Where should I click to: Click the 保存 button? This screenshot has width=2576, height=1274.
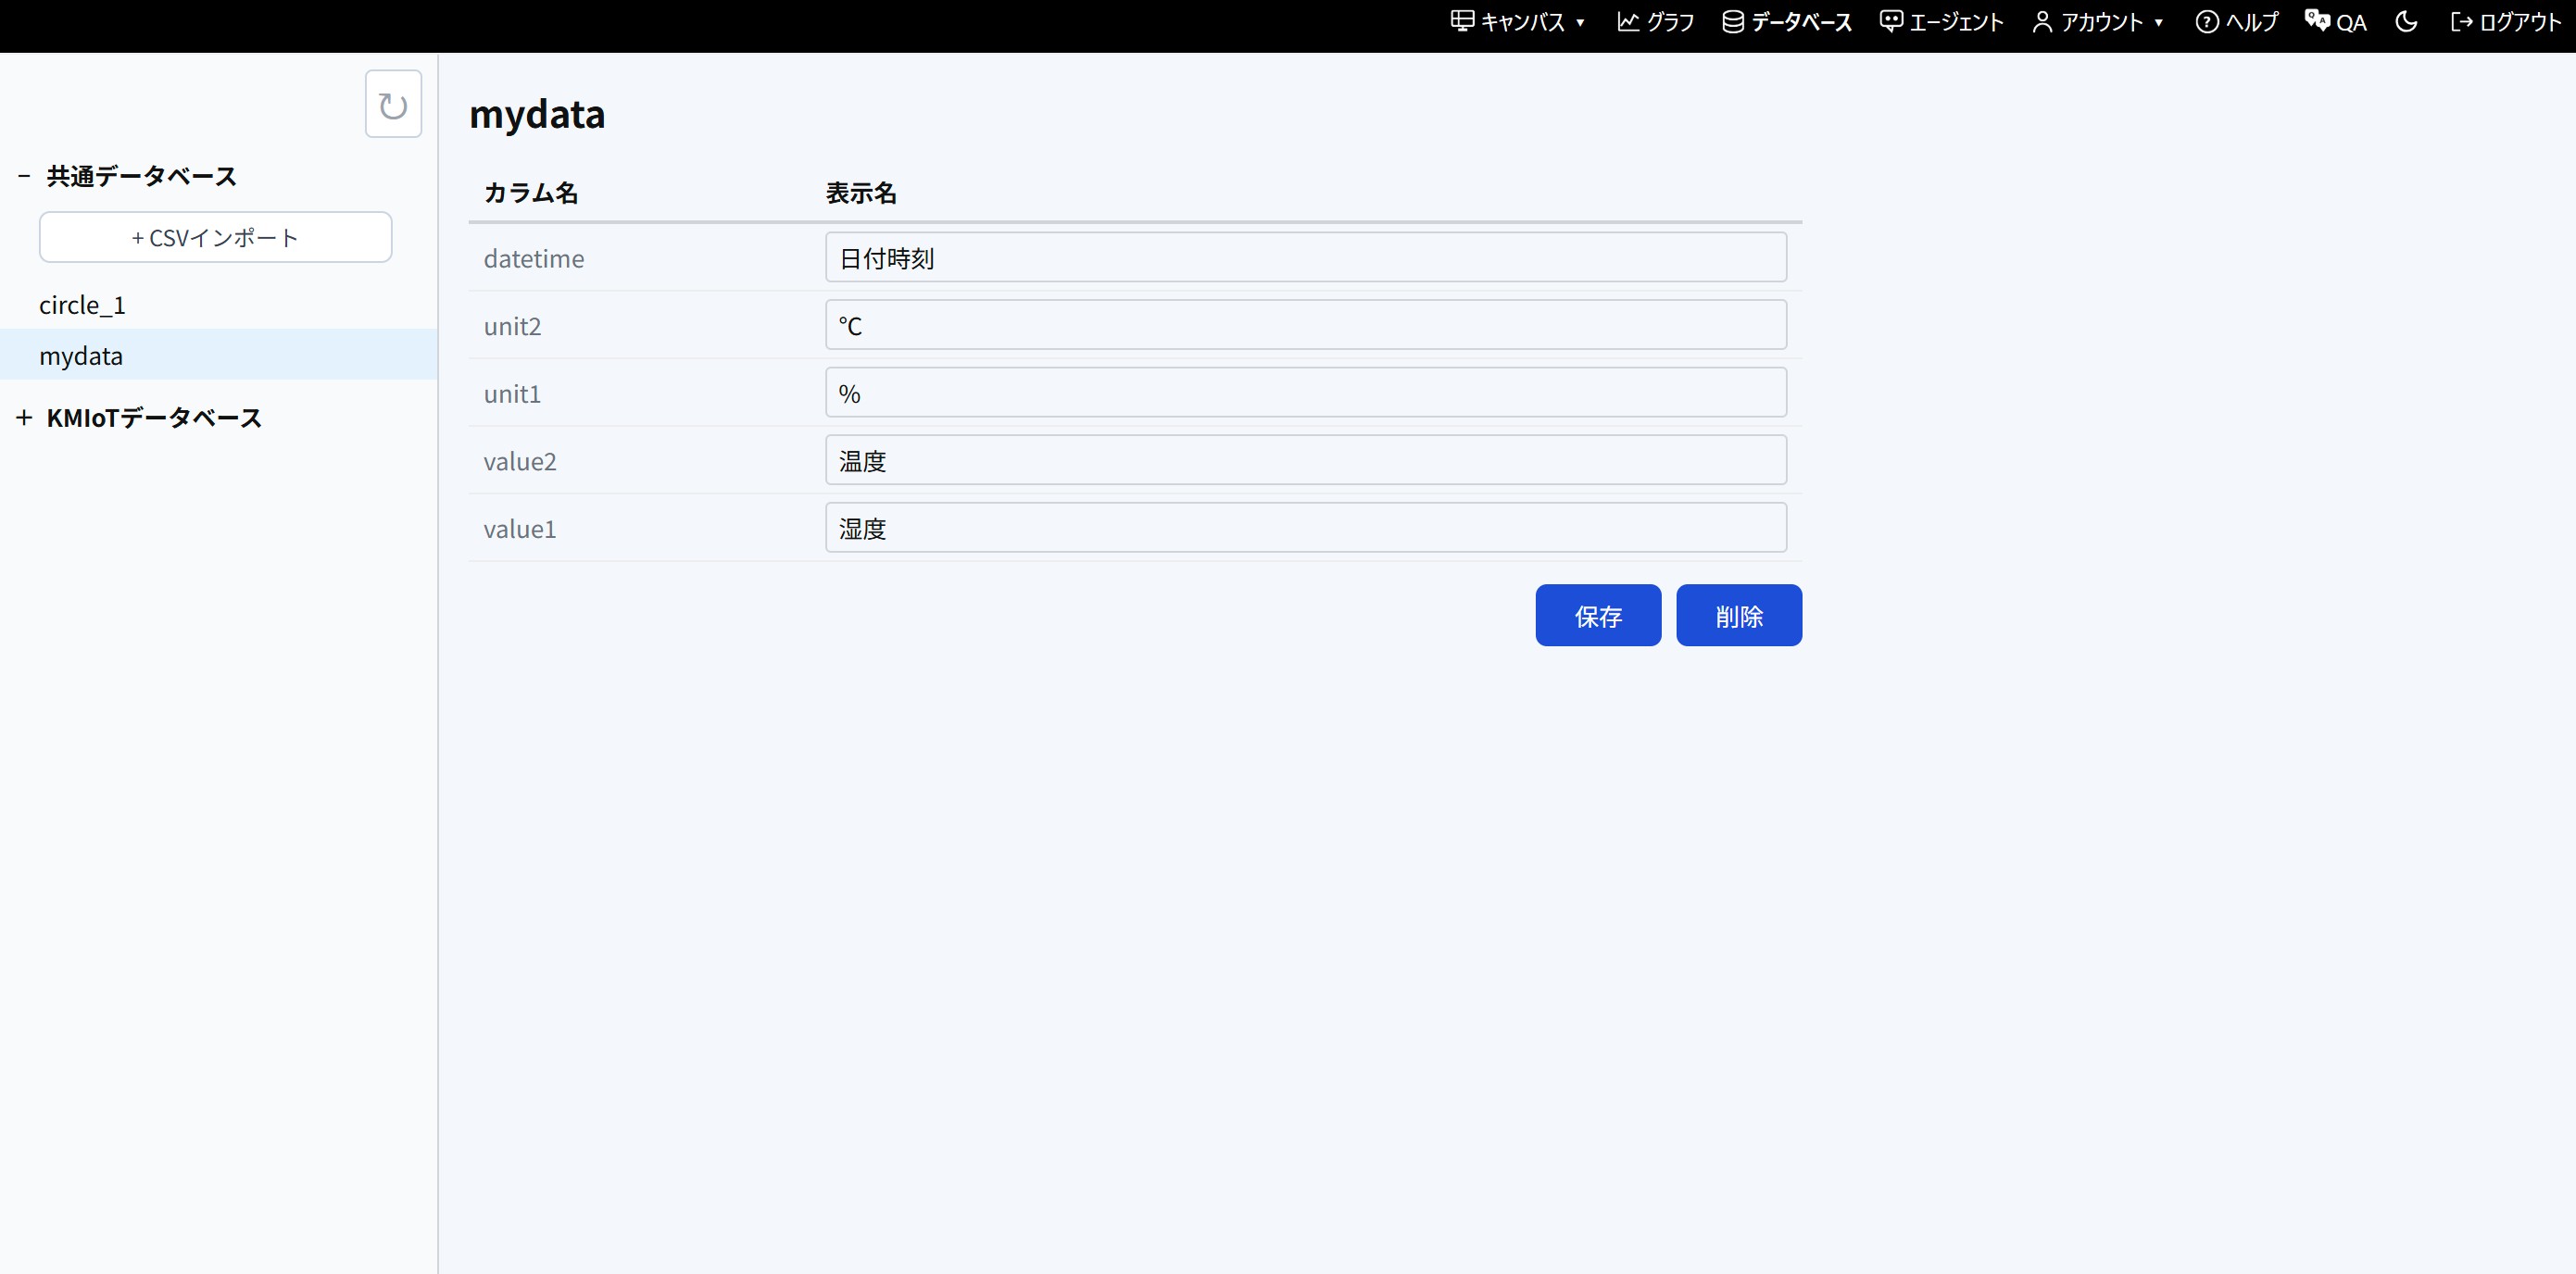click(1597, 616)
